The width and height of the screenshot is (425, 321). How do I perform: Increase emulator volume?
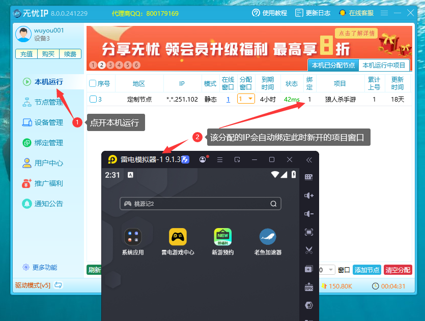tap(309, 196)
